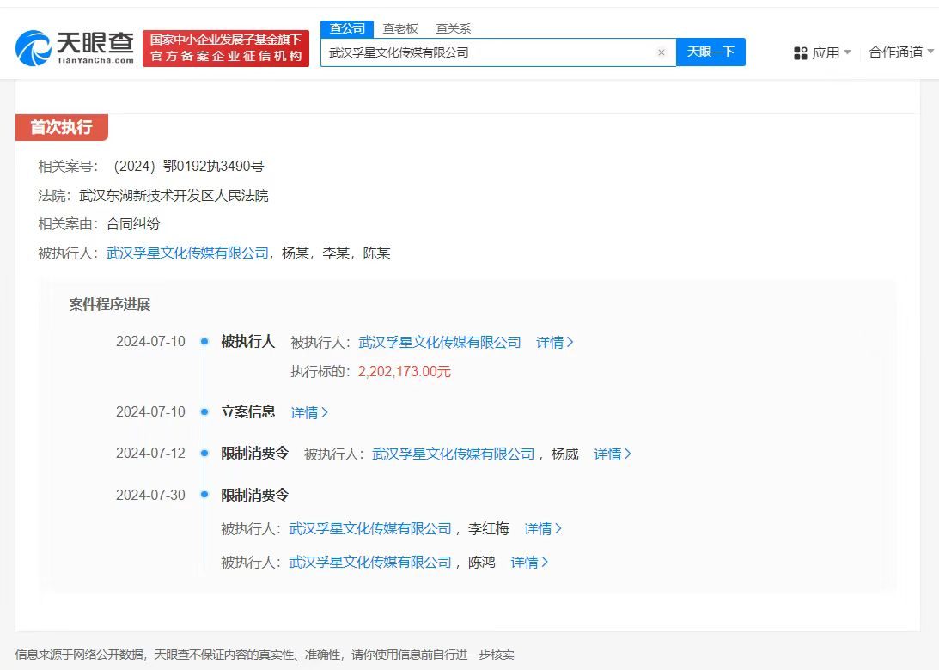Click the 天眼一下 search button
This screenshot has width=939, height=670.
click(712, 52)
